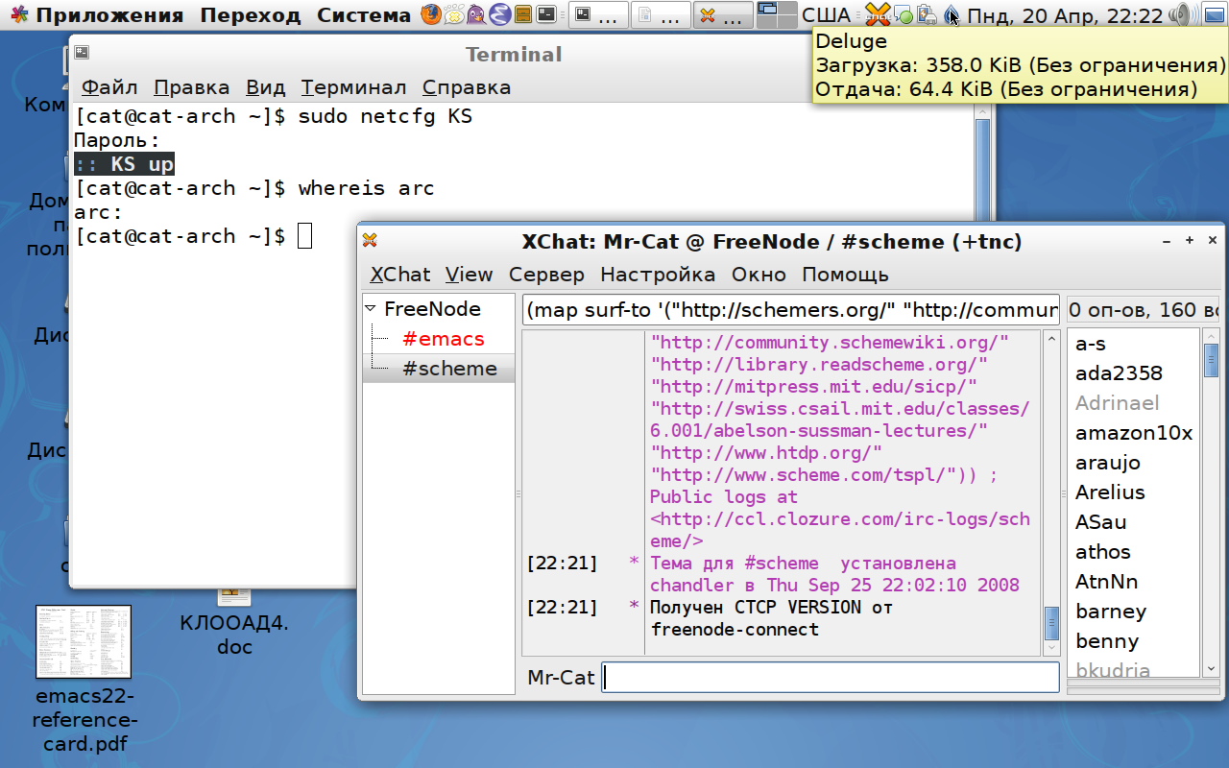Launch Emacs from the top panel

click(x=499, y=14)
